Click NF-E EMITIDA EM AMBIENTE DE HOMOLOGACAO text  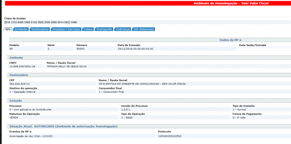click(x=142, y=84)
